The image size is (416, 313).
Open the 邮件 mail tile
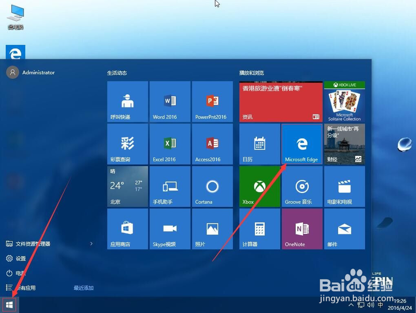344,229
